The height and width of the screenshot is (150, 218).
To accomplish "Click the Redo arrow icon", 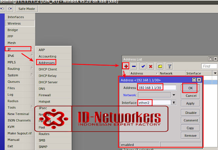I will pos(10,9).
